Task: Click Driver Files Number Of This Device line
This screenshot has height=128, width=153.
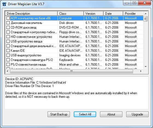Action: [30, 86]
